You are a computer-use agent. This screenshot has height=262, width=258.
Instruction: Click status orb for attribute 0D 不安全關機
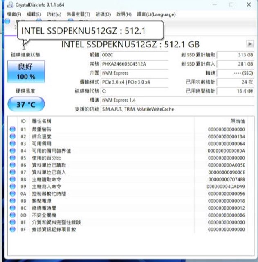(13, 215)
